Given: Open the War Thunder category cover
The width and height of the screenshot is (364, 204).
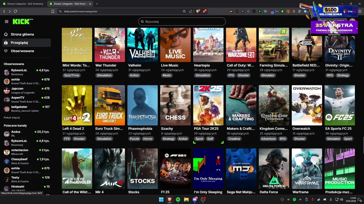Looking at the screenshot, I should coord(110,45).
